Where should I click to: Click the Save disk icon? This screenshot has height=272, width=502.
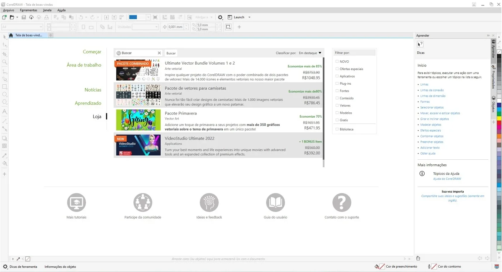pos(24,17)
